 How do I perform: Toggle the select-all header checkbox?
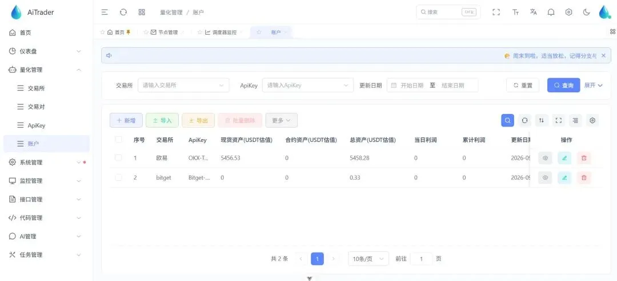point(118,140)
